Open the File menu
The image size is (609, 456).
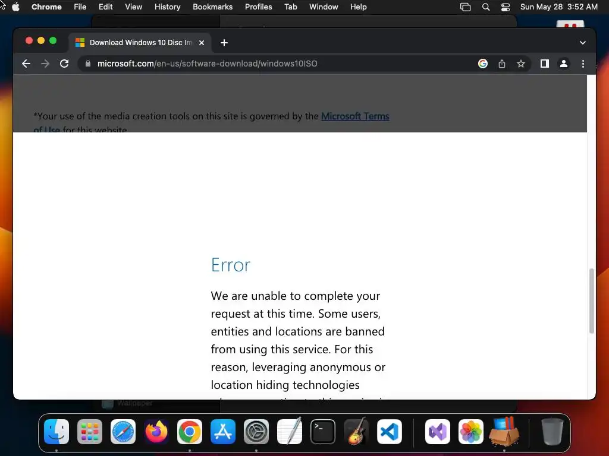pyautogui.click(x=80, y=7)
